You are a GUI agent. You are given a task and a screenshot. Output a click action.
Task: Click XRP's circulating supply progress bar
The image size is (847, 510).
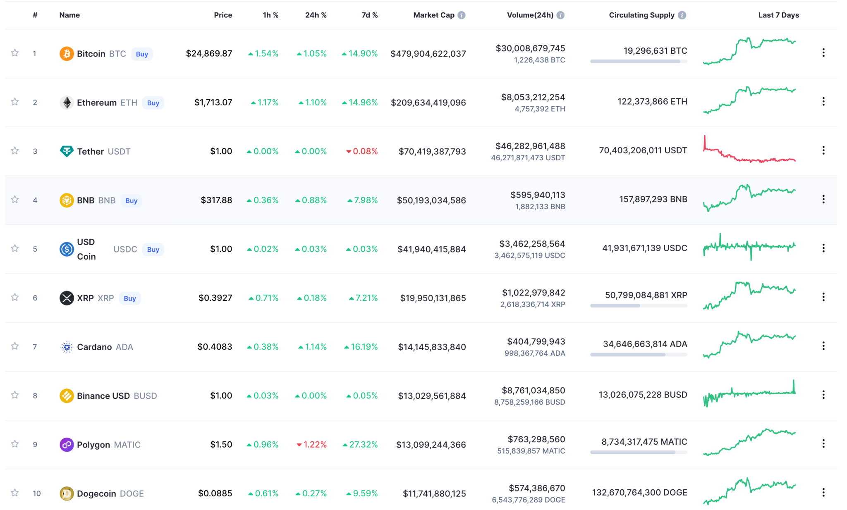coord(639,306)
